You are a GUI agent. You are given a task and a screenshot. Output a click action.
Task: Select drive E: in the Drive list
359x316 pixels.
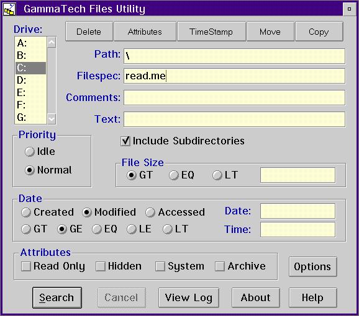[x=31, y=92]
